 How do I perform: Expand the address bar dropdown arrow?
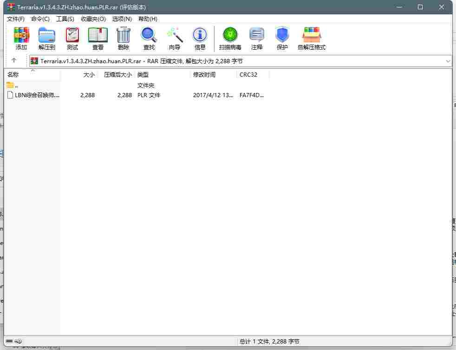click(x=448, y=61)
